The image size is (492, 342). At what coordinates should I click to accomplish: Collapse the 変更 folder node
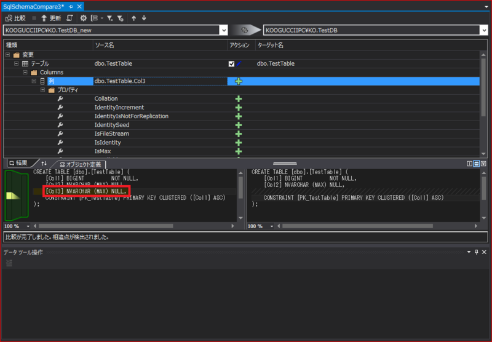coord(7,55)
